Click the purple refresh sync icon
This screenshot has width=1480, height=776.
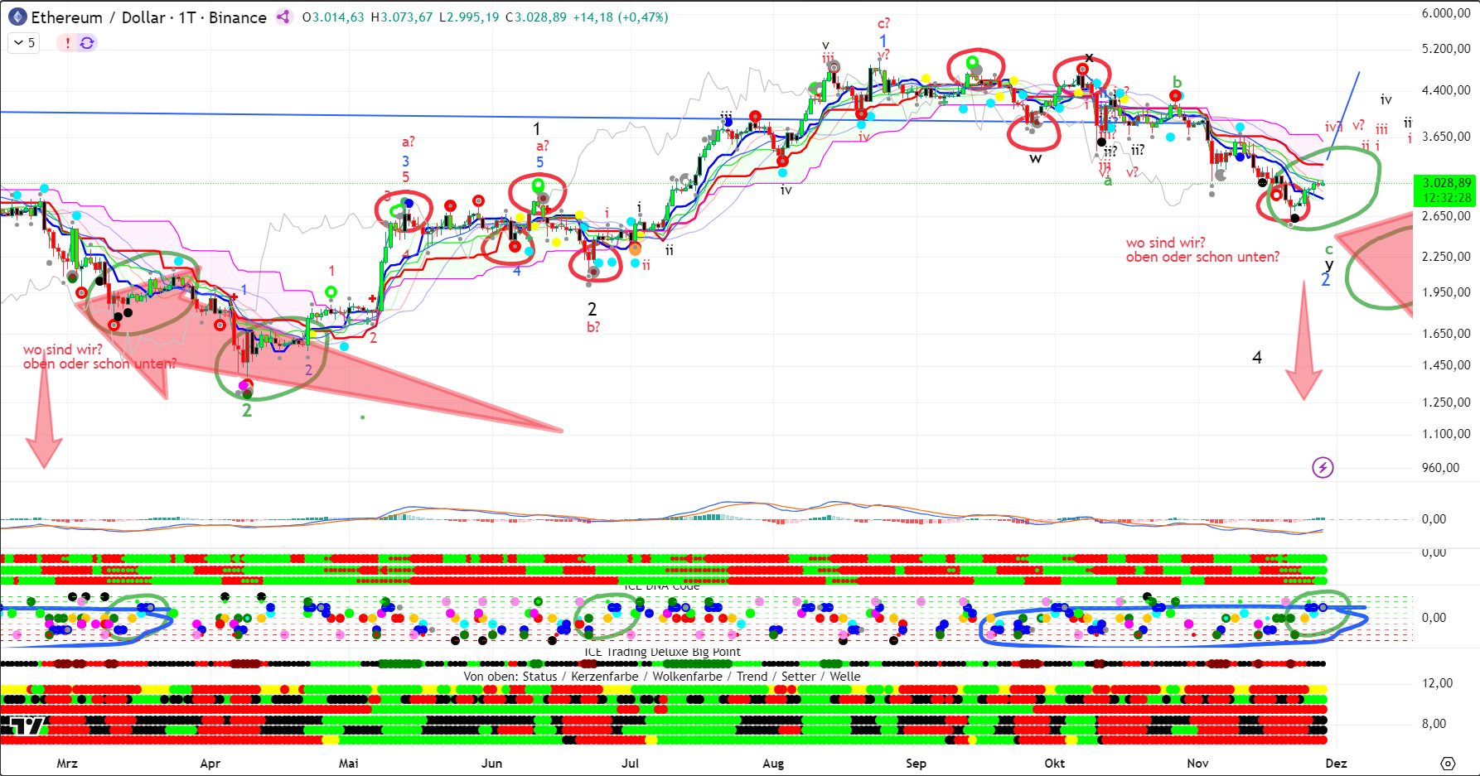coord(87,43)
